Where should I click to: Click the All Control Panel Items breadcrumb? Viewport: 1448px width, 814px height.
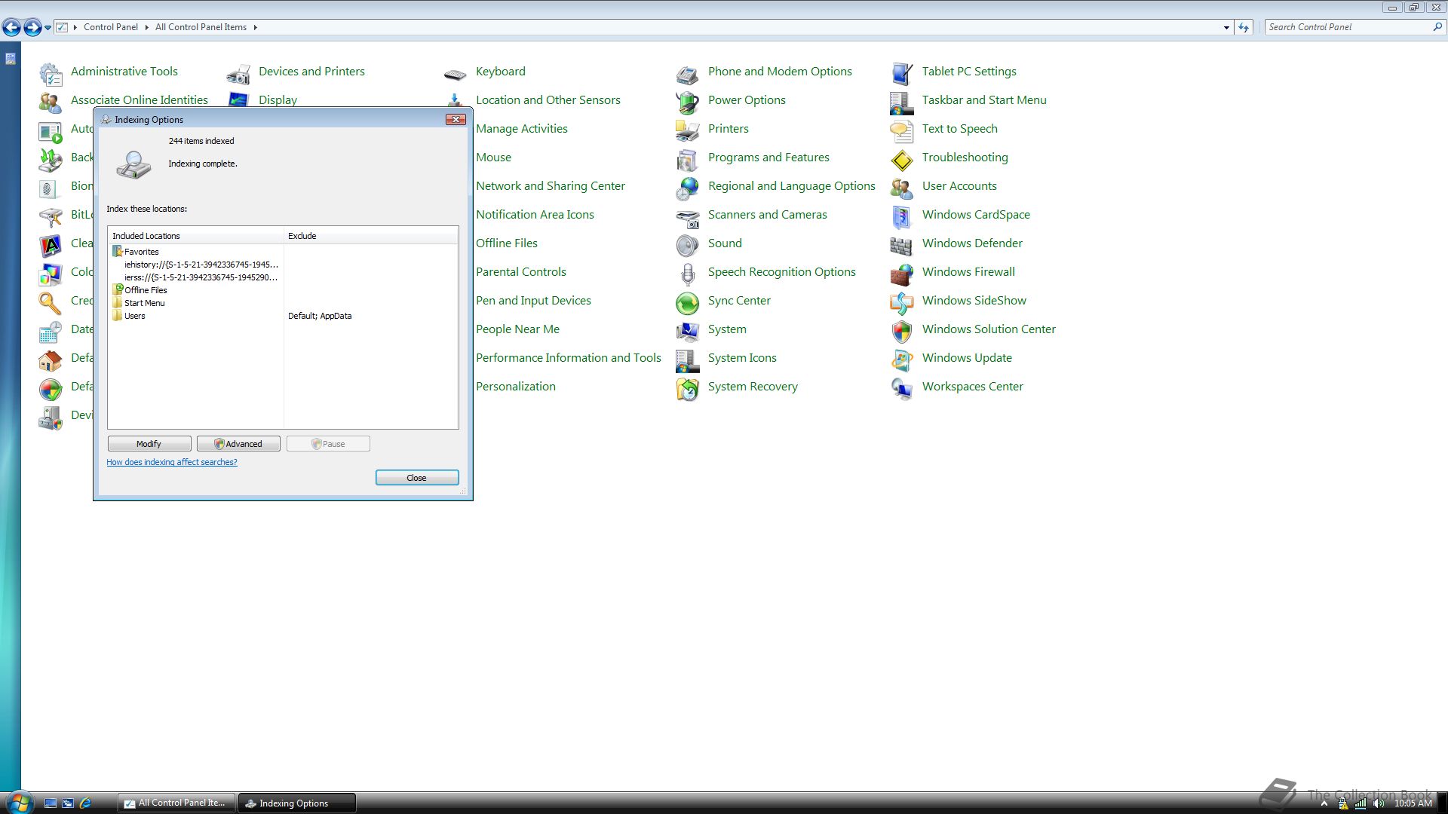tap(201, 27)
